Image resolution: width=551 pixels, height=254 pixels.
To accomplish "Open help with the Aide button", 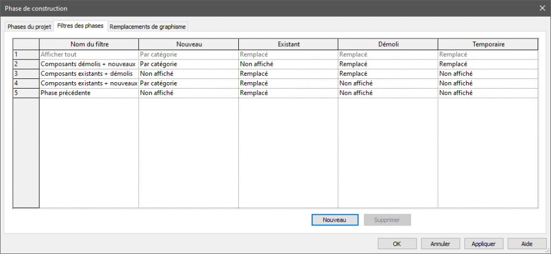I will tap(526, 243).
